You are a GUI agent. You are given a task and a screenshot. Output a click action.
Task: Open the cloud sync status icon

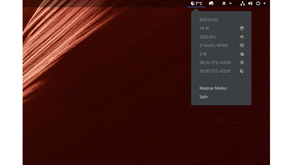(211, 4)
